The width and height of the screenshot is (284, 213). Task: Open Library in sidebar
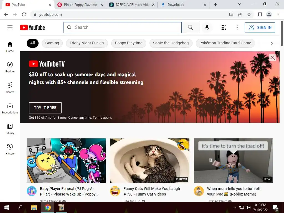tap(10, 129)
